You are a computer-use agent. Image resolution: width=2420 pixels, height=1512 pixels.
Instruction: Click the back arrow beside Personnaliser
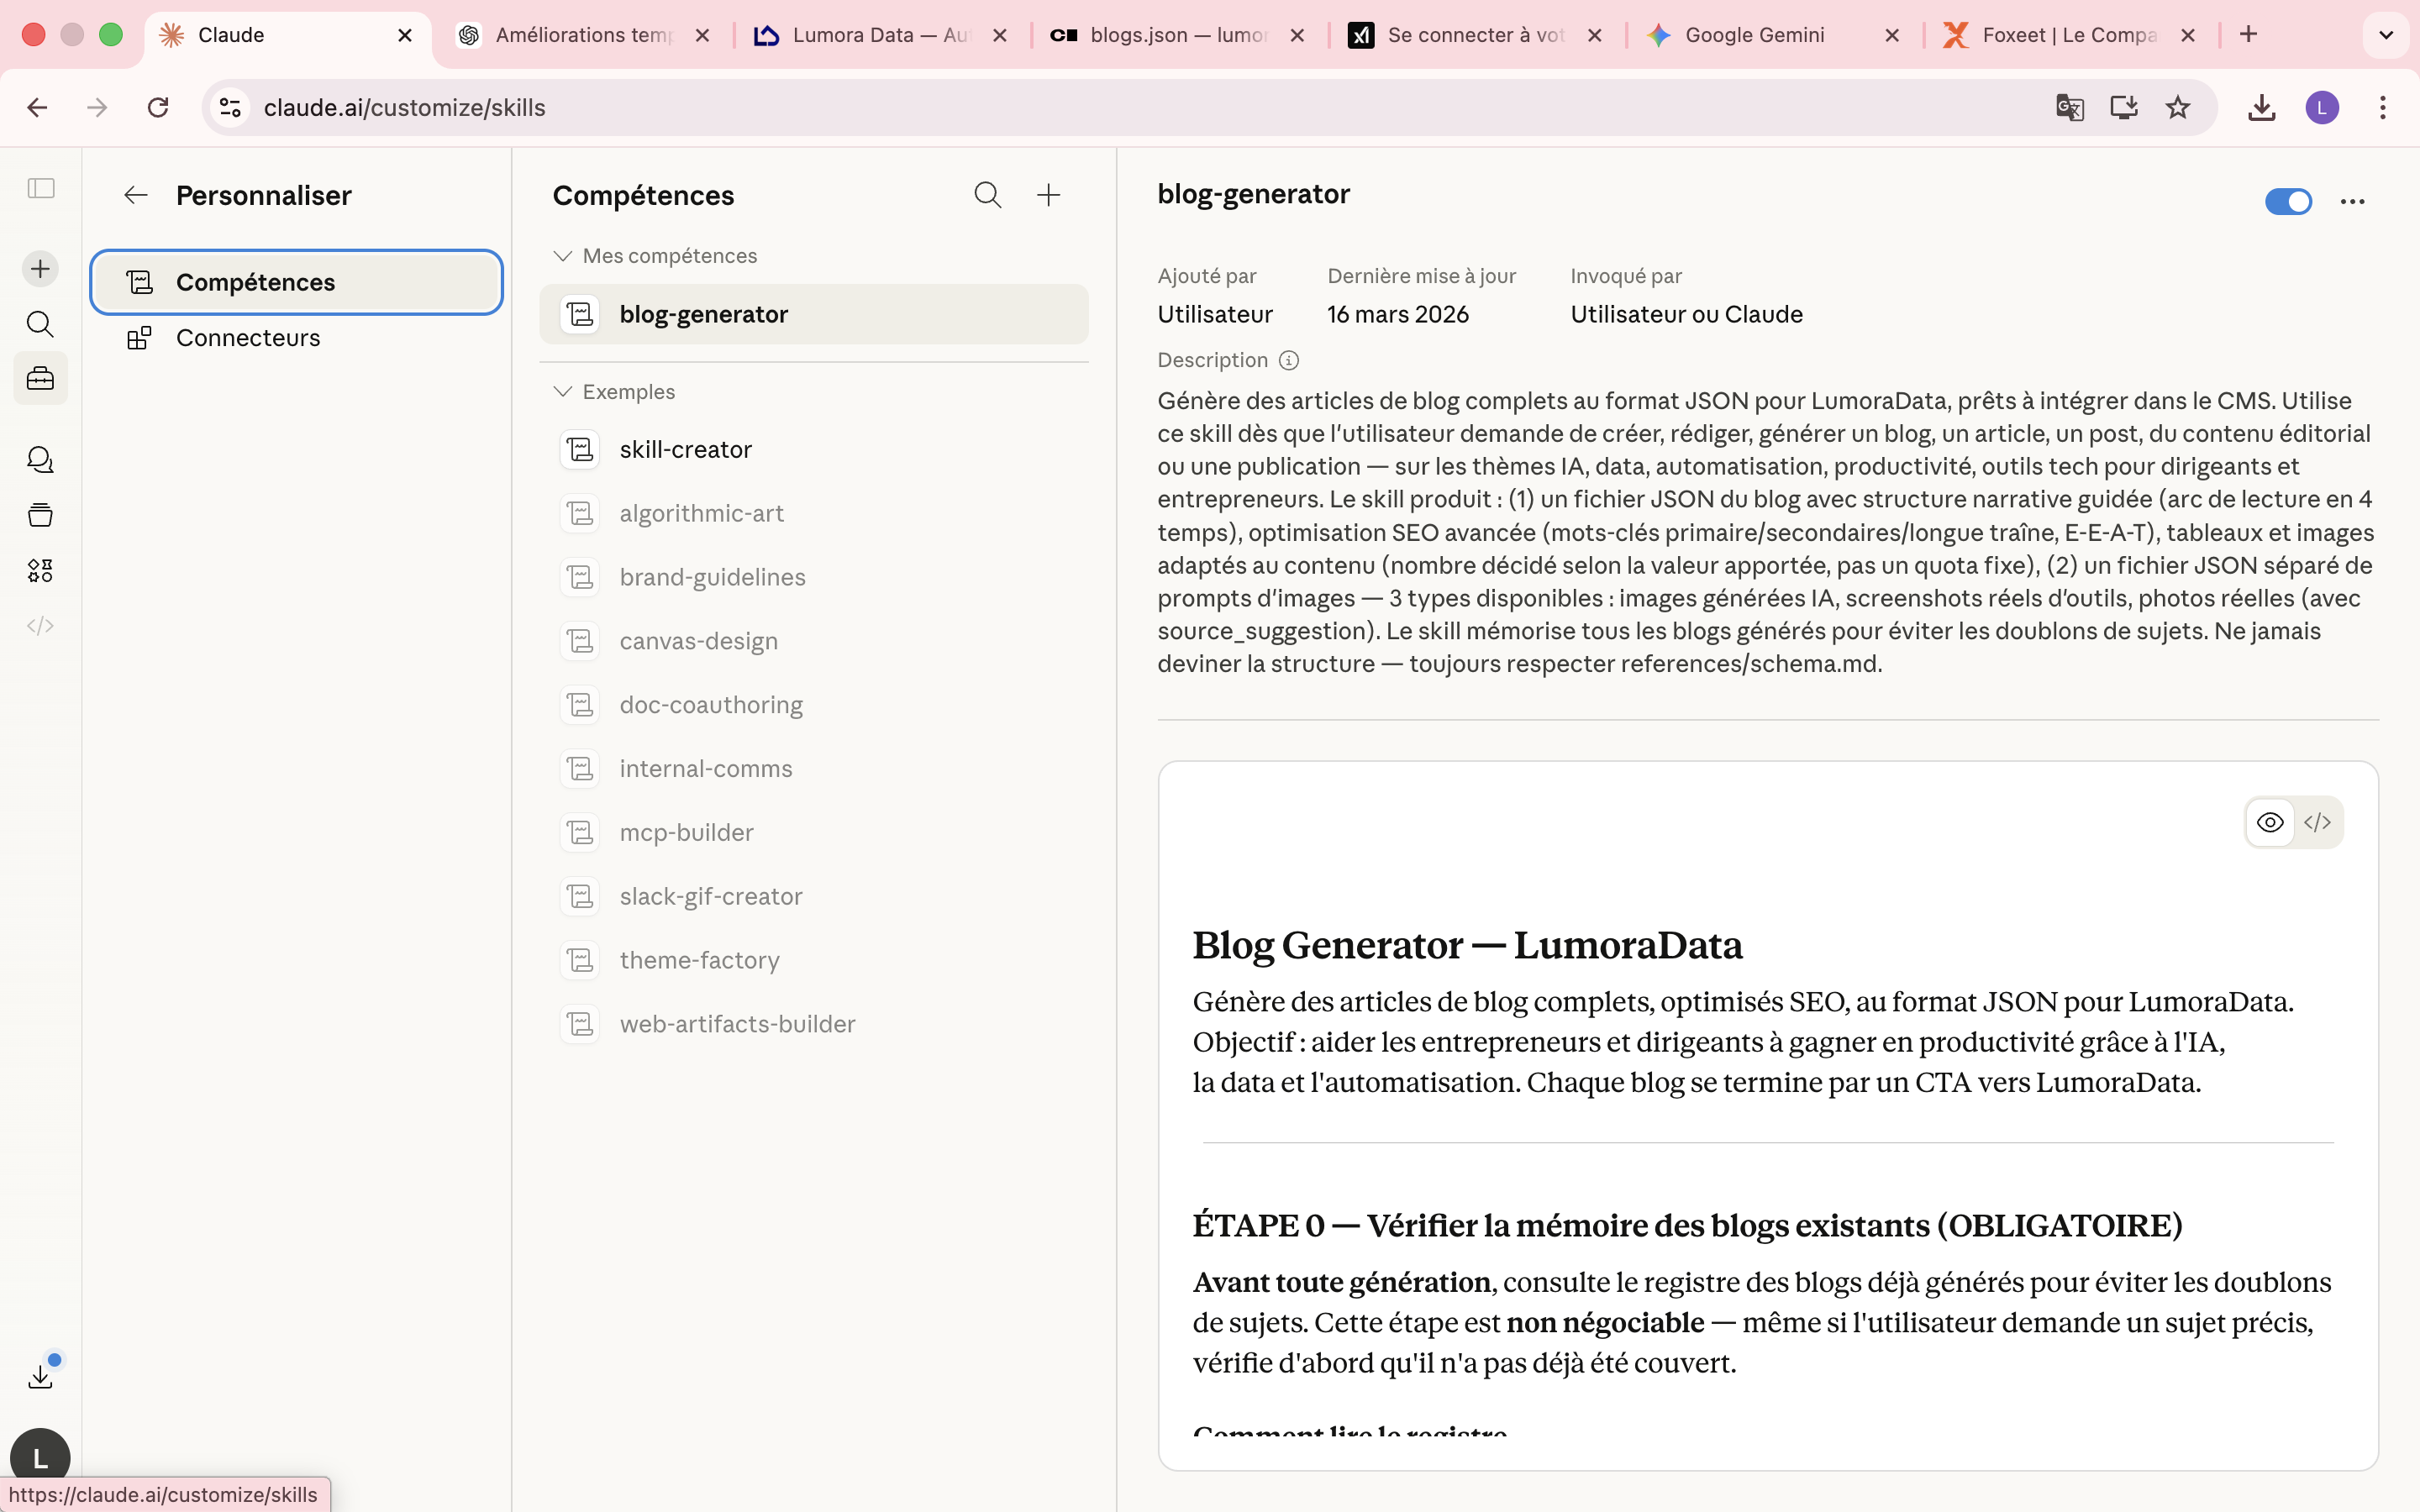tap(136, 195)
